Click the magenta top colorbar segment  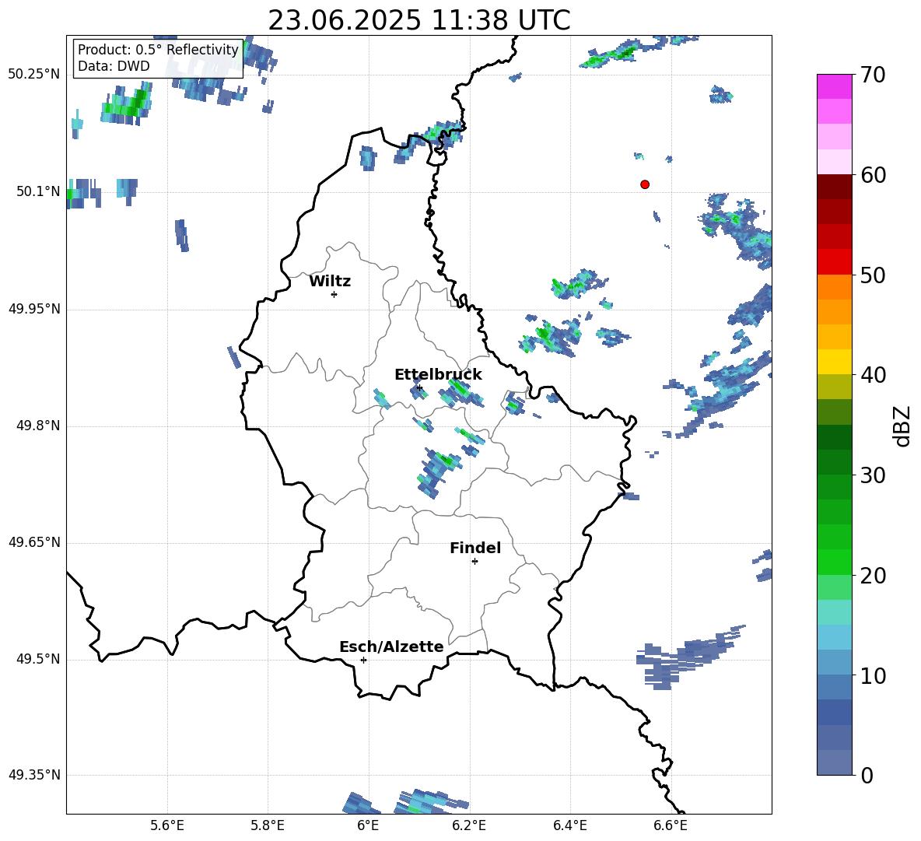click(834, 86)
